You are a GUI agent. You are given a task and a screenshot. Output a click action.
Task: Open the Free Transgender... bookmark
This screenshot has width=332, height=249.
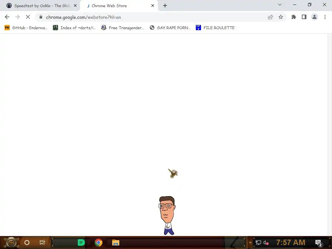click(x=123, y=28)
